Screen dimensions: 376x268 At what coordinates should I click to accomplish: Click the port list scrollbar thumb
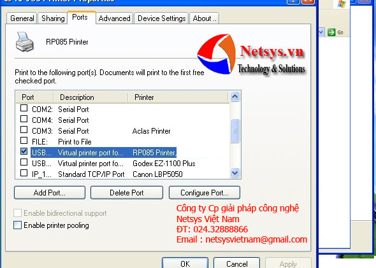(235, 130)
